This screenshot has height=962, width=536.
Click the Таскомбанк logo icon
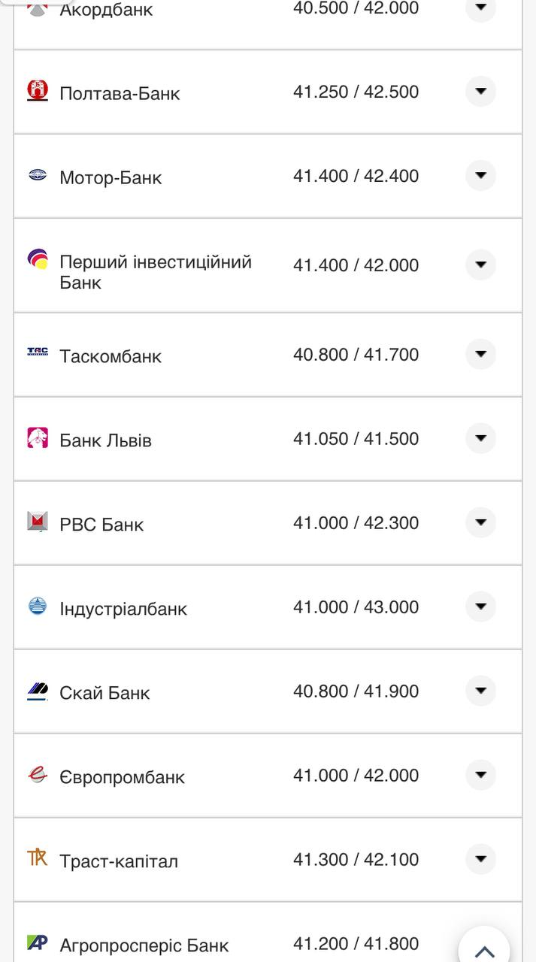(x=38, y=352)
